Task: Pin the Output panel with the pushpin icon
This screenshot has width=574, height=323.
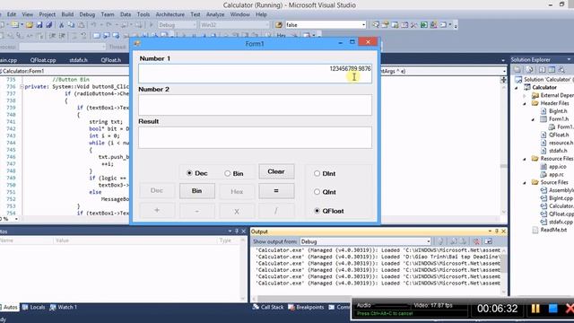Action: [496, 231]
